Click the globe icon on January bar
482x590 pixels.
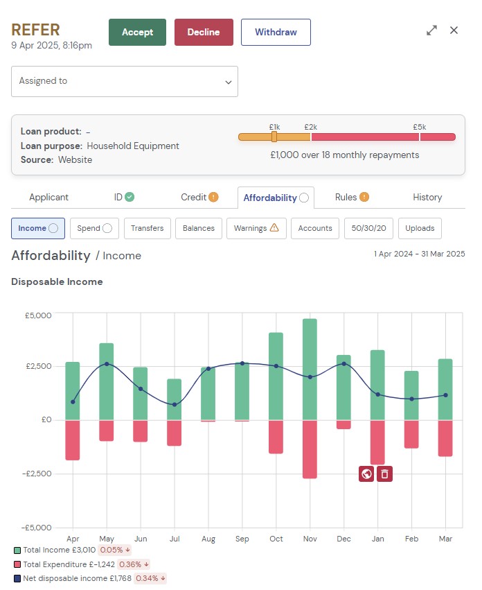[x=366, y=474]
